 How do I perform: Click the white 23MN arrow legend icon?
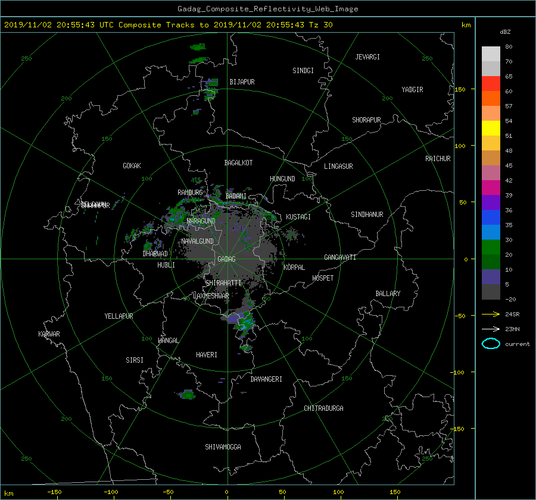point(491,329)
